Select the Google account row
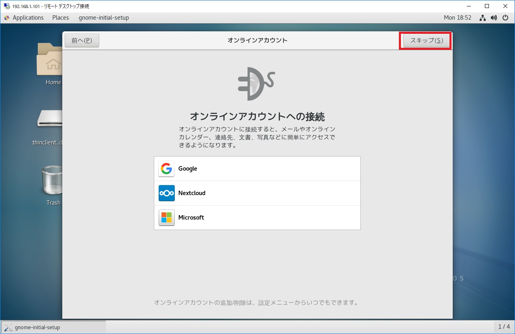 coord(257,169)
